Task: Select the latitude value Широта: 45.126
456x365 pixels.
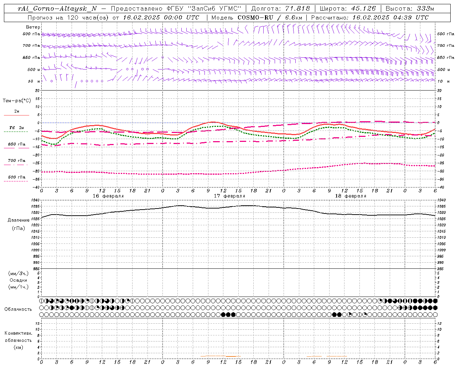Action: [x=348, y=9]
